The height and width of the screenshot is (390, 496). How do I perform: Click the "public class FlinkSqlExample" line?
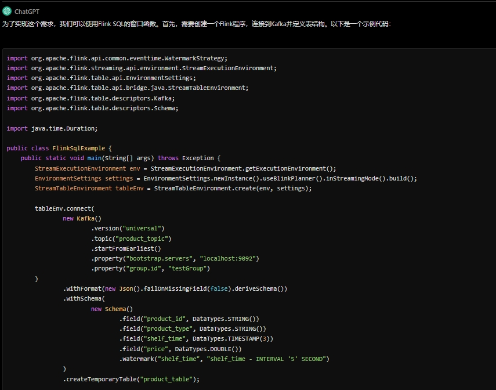59,148
